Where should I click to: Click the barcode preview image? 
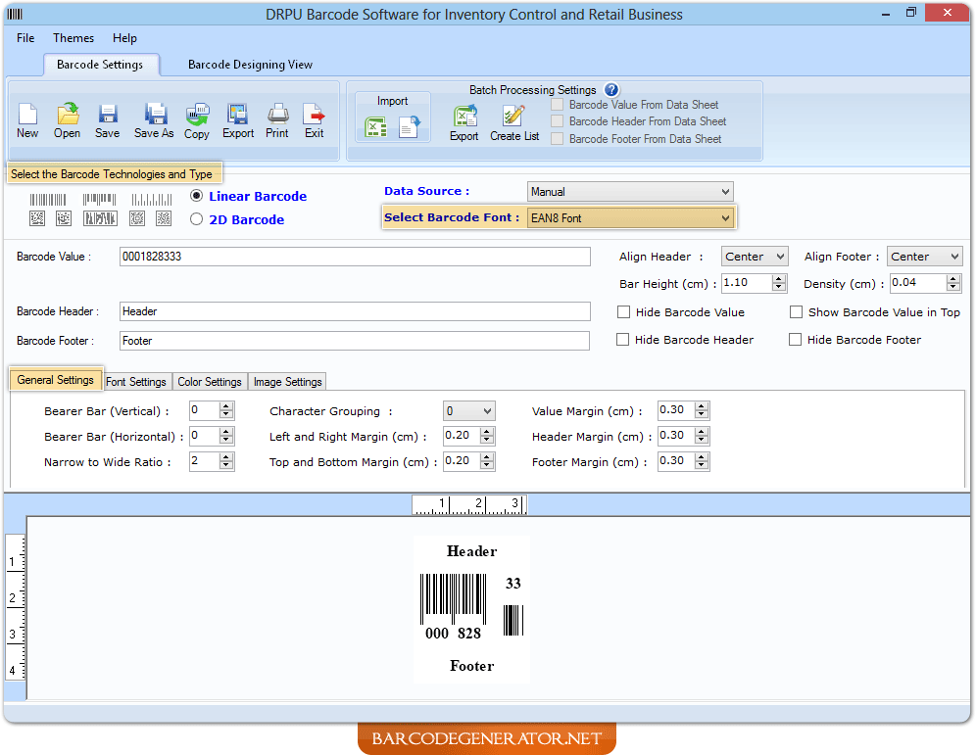coord(471,609)
